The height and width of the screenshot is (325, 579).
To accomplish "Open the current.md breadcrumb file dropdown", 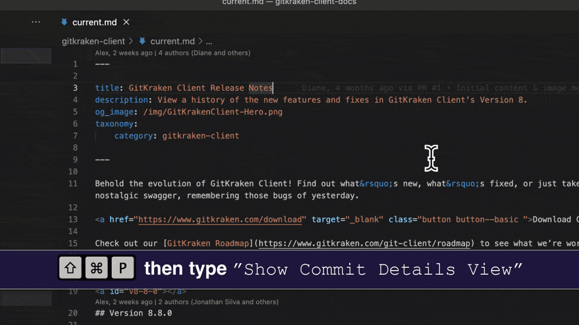I will [x=172, y=41].
